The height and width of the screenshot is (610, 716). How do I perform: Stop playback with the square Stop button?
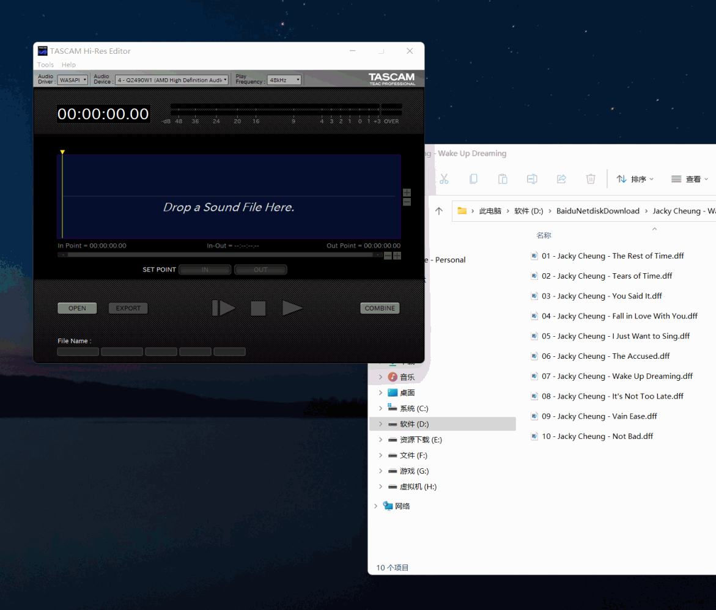(258, 308)
